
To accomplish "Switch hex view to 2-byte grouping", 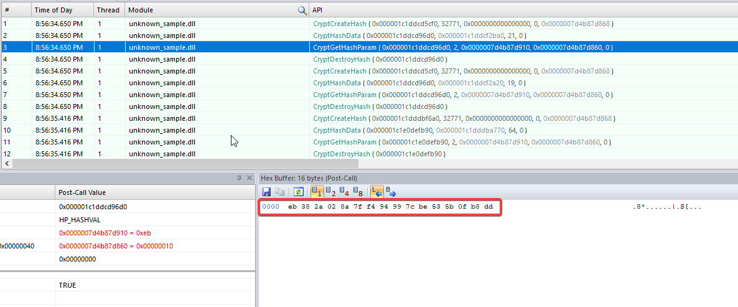I will coord(331,192).
